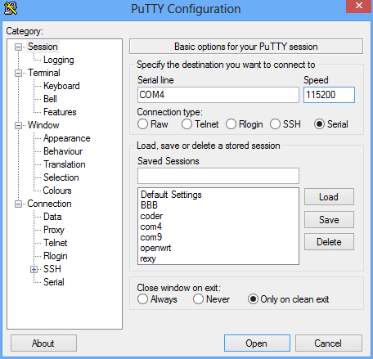Viewport: 373px width, 359px height.
Task: Set close window on exit to Never
Action: point(198,299)
